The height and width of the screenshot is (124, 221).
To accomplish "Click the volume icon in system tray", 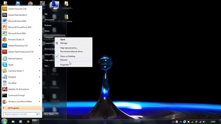I will point(204,122).
